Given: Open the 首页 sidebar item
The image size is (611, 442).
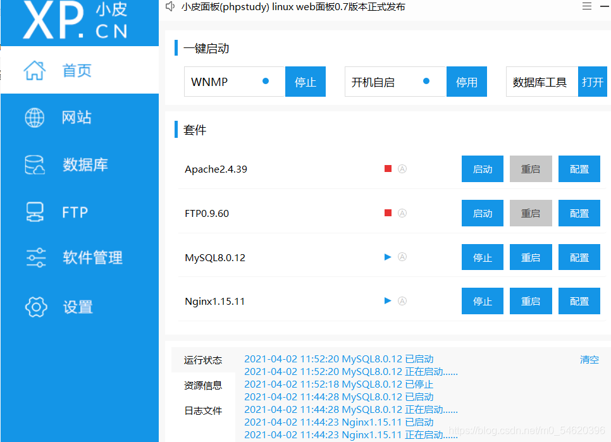Looking at the screenshot, I should pyautogui.click(x=80, y=70).
